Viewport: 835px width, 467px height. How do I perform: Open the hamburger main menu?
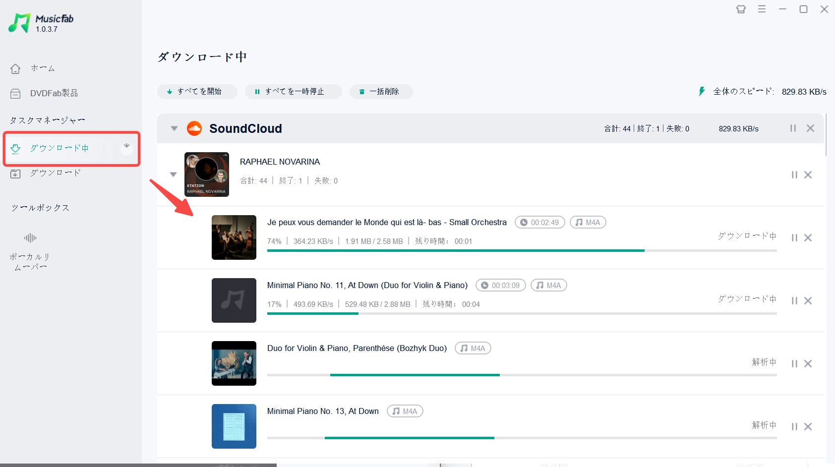pos(762,9)
